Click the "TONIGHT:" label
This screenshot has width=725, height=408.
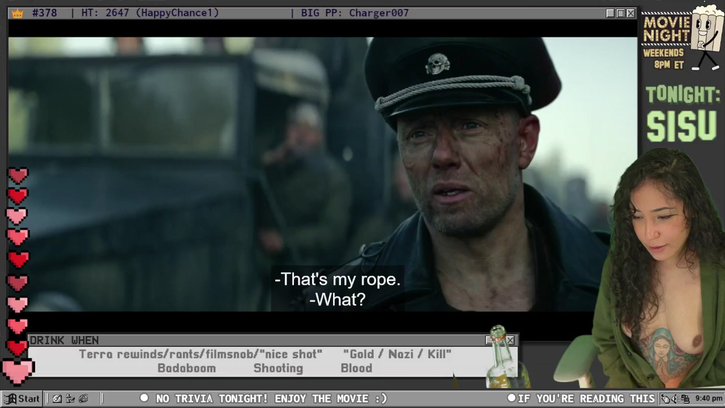pyautogui.click(x=683, y=94)
